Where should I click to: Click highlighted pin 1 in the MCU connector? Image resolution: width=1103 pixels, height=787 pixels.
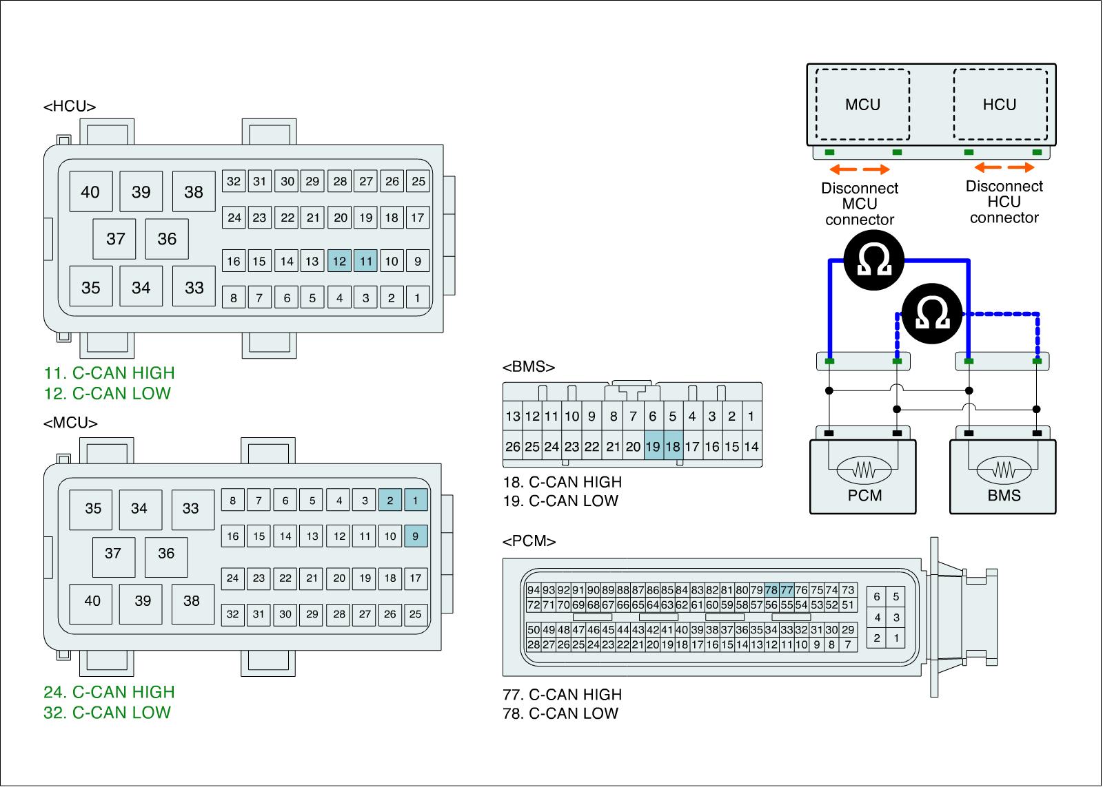[415, 501]
